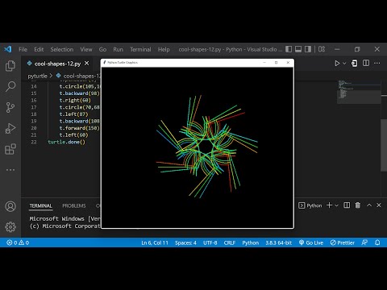Open notifications bell icon
This screenshot has width=387, height=290.
377,242
